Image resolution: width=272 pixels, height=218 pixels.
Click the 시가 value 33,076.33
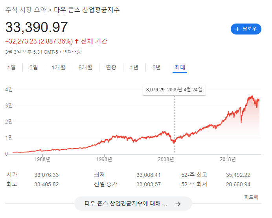pyautogui.click(x=46, y=175)
